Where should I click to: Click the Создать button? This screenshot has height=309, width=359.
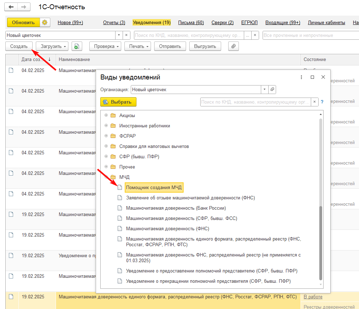(19, 46)
